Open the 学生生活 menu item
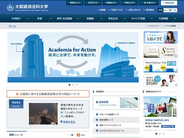The image size is (184, 138). click(x=113, y=18)
